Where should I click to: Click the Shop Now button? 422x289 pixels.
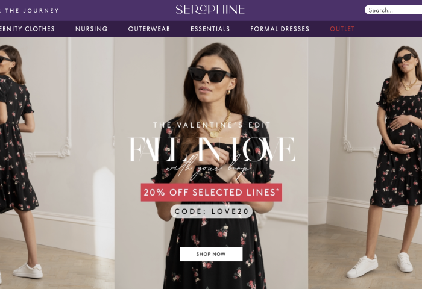(211, 254)
